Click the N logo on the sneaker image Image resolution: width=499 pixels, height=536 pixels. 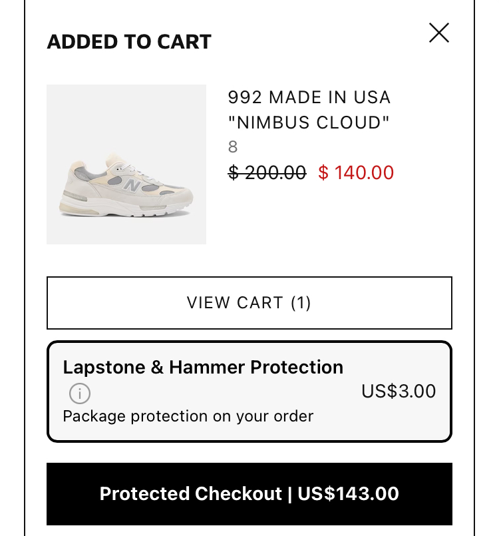pyautogui.click(x=134, y=184)
